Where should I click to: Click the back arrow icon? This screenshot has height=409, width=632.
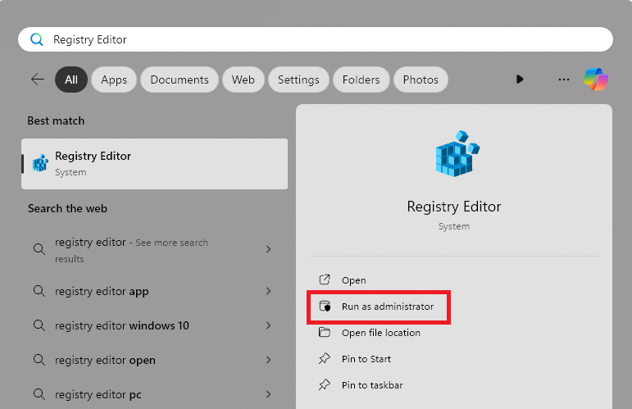tap(38, 80)
